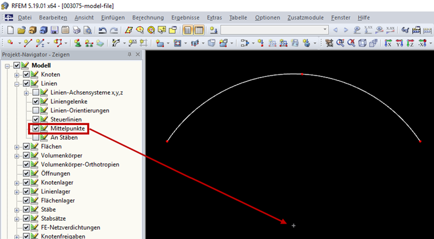Click the printer icon

click(x=77, y=30)
